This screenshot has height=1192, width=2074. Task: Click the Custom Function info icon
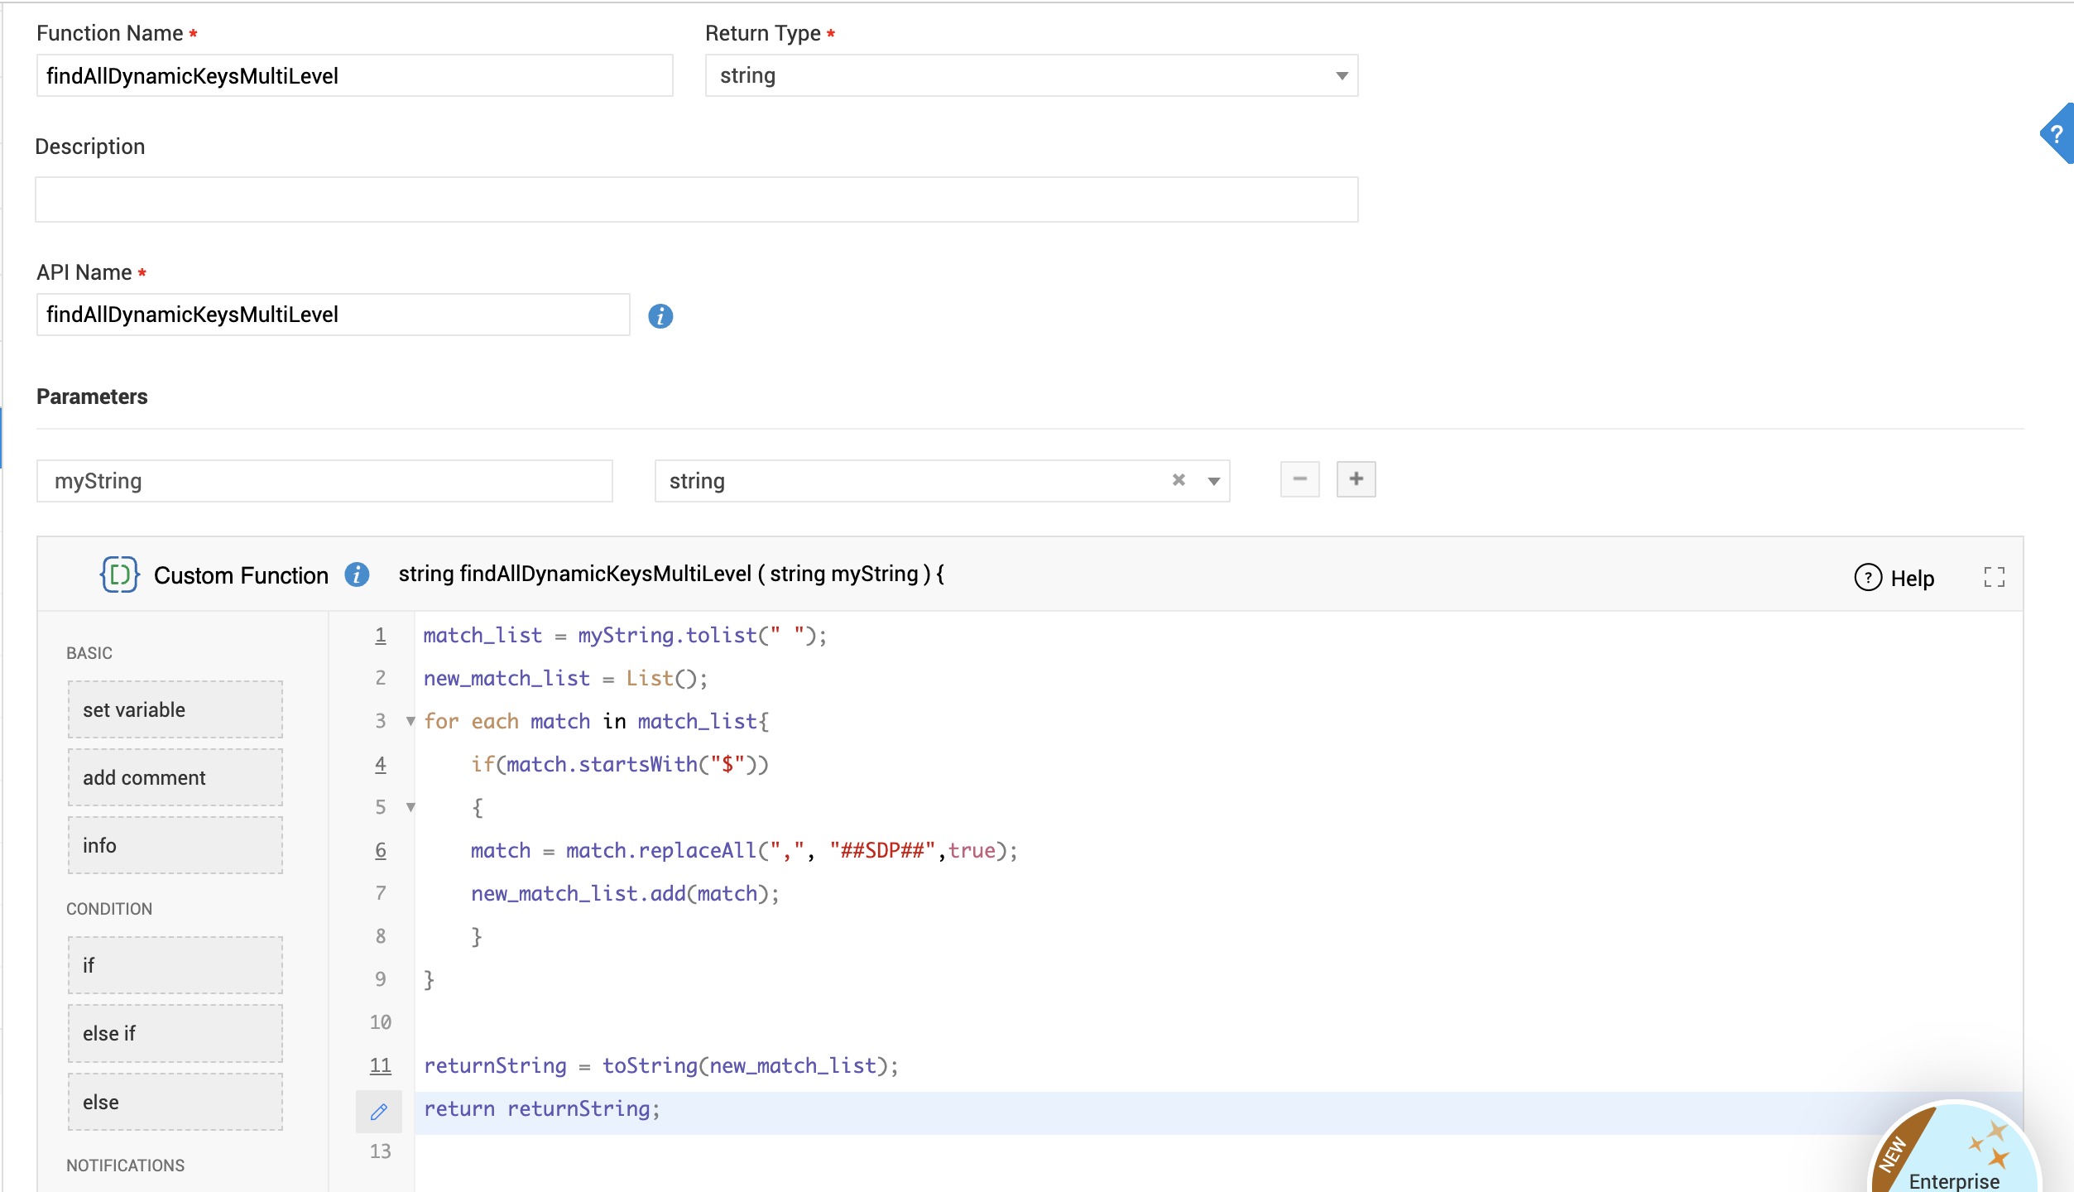pyautogui.click(x=357, y=574)
